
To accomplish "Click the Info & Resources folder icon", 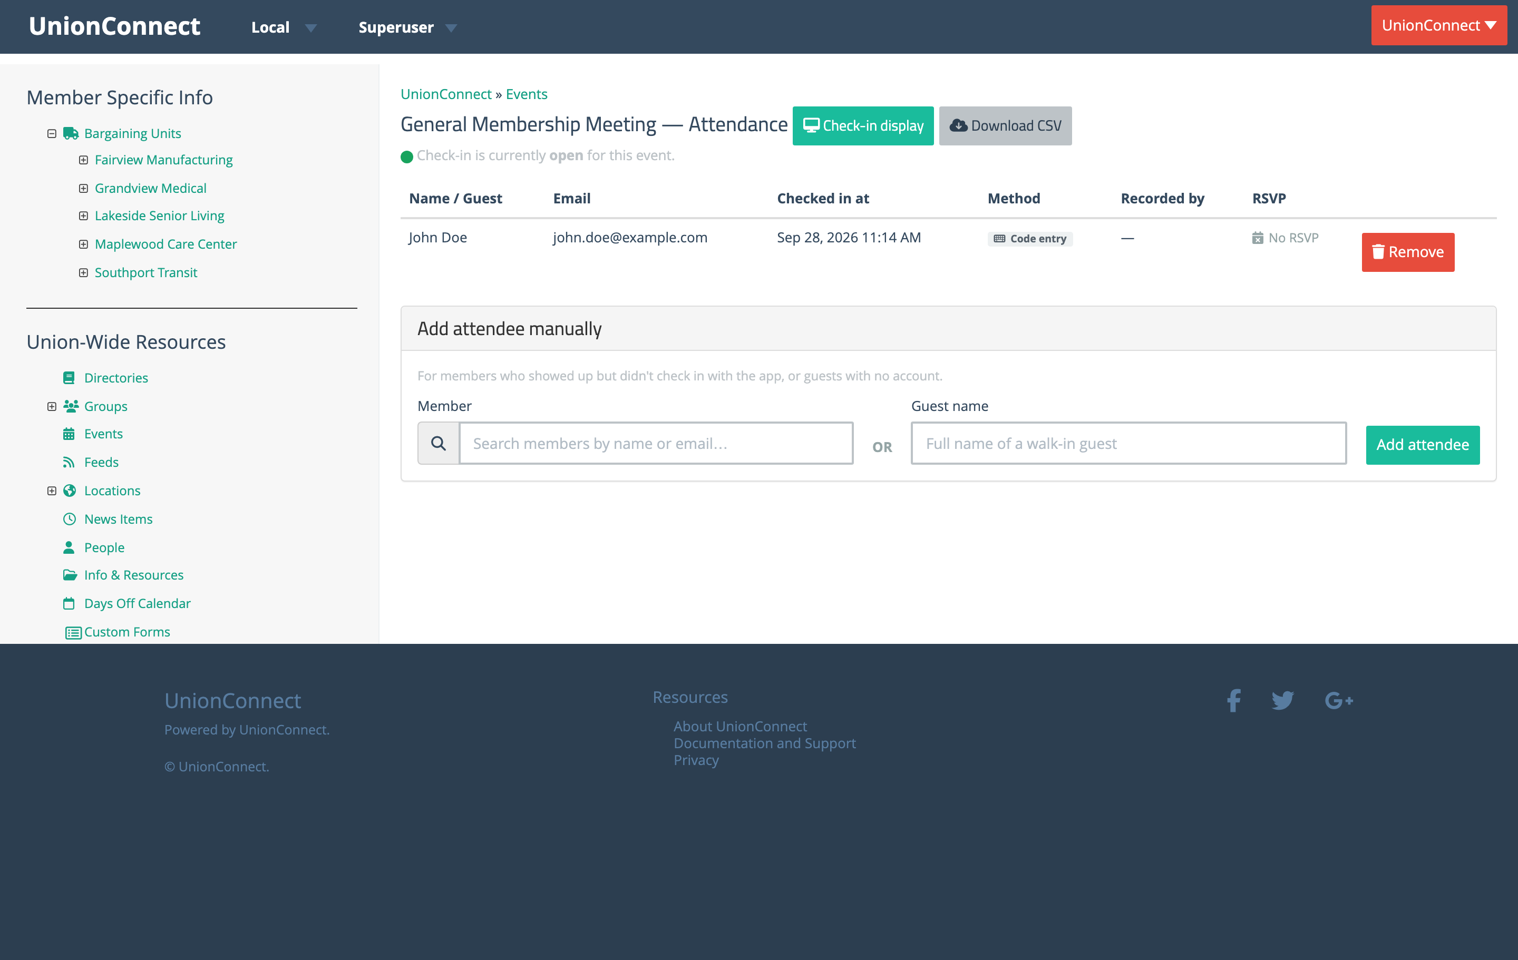I will click(70, 575).
